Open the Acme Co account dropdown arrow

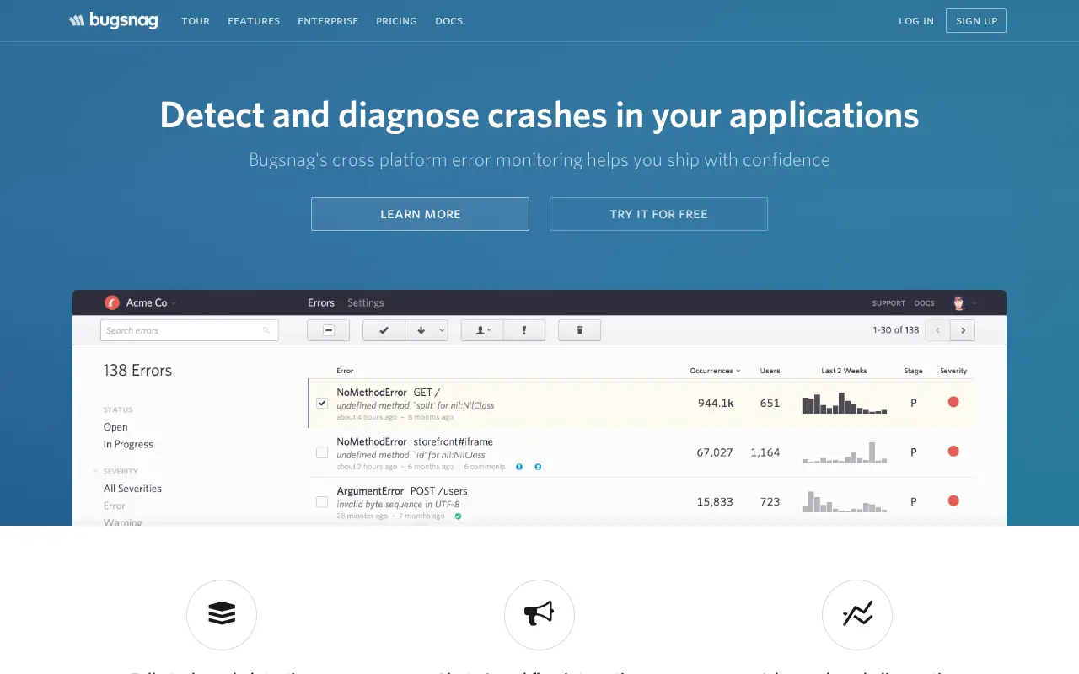pyautogui.click(x=174, y=303)
